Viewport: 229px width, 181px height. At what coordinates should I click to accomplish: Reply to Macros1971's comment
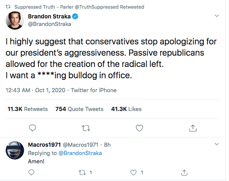point(32,173)
